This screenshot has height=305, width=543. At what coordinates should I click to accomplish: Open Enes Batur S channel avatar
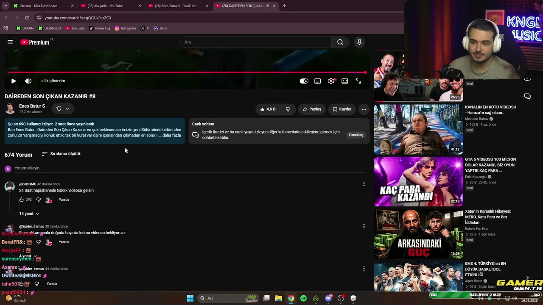pos(10,109)
